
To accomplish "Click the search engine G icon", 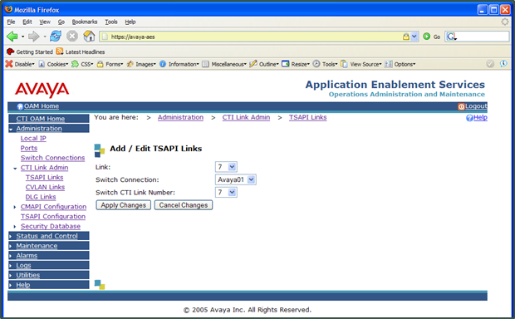I will (x=451, y=37).
